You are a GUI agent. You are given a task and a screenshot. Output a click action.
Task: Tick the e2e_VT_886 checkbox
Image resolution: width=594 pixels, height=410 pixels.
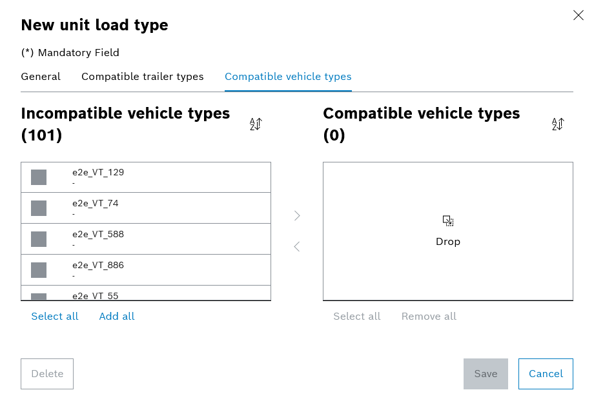click(x=39, y=270)
